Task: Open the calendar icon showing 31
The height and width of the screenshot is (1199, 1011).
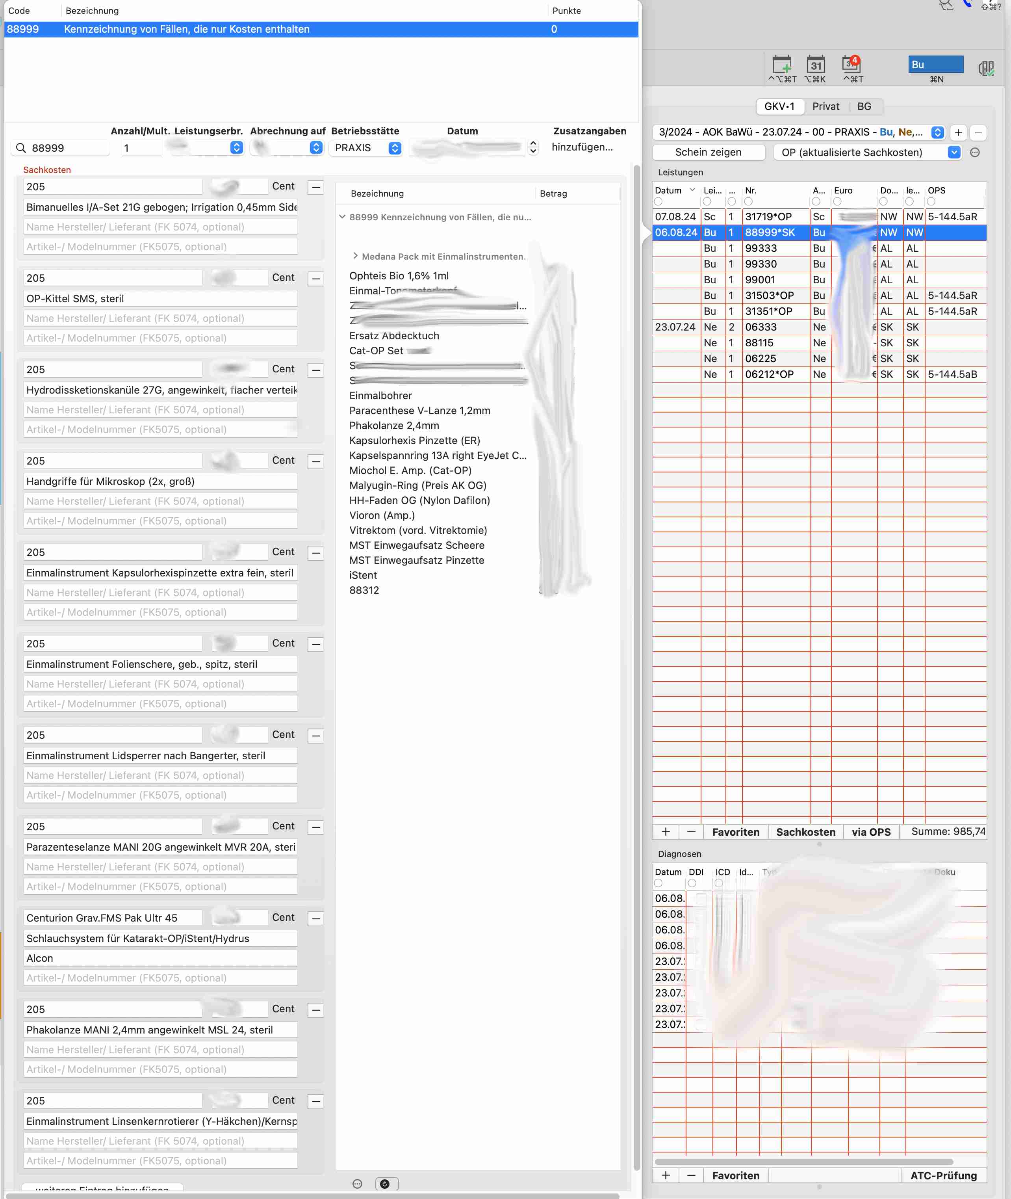Action: (816, 64)
